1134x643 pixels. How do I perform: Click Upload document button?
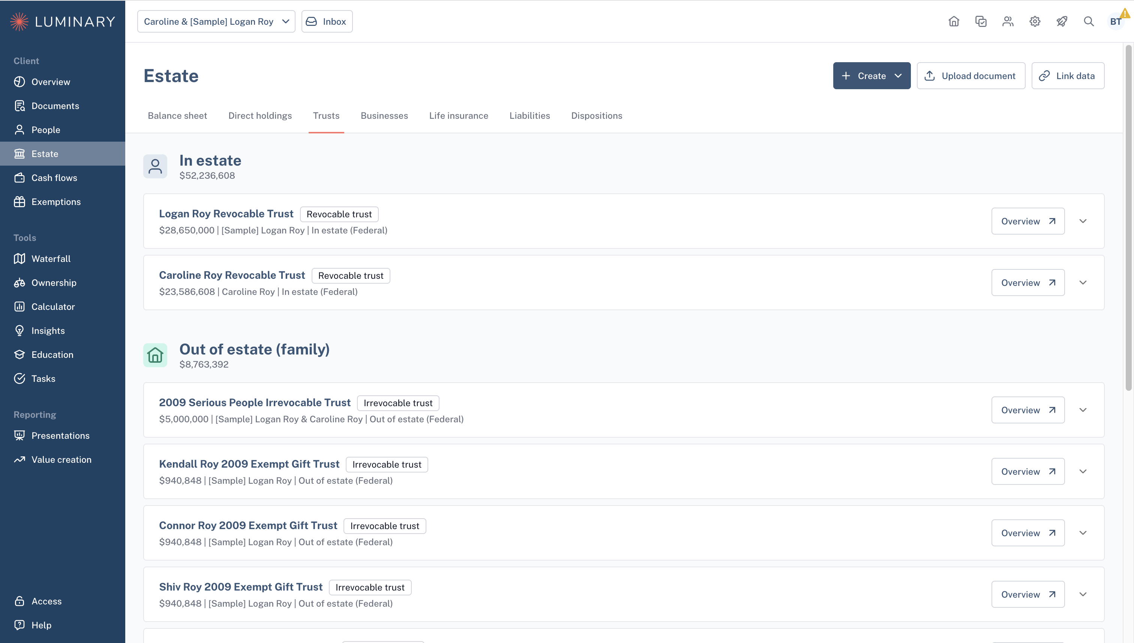(971, 76)
